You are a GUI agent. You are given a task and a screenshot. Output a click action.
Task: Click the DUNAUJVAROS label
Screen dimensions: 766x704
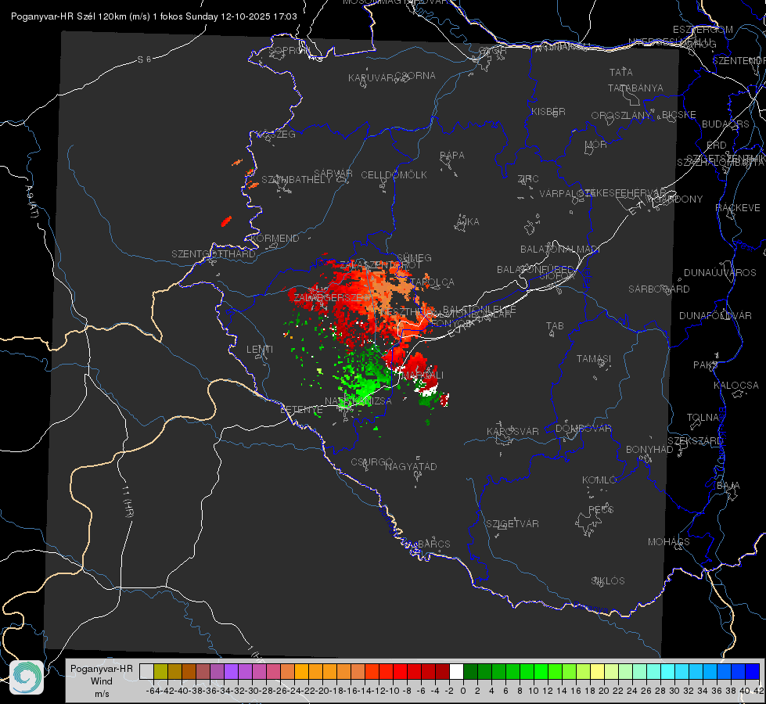coord(720,273)
